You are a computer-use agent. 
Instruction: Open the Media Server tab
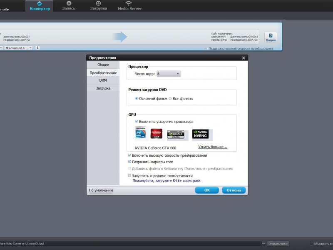pyautogui.click(x=129, y=6)
